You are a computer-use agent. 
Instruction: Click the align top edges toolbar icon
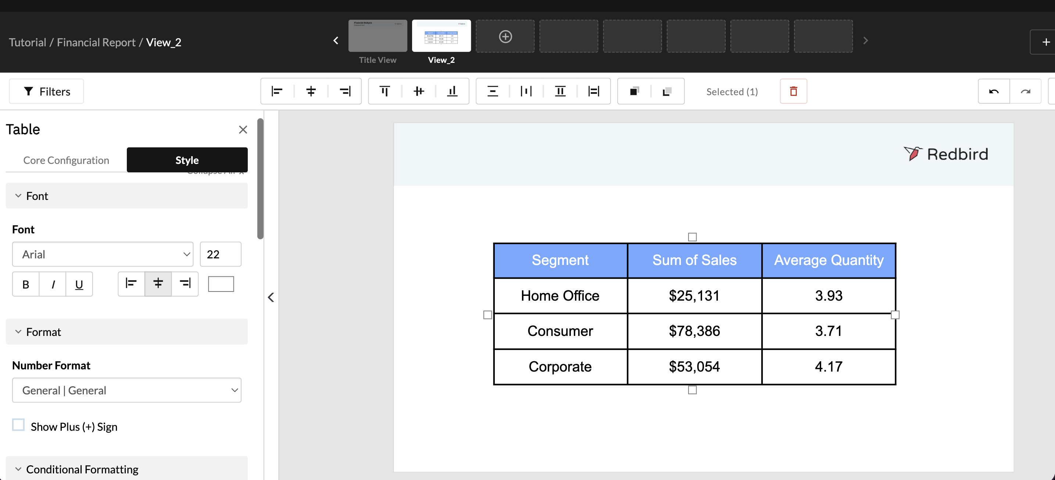385,91
